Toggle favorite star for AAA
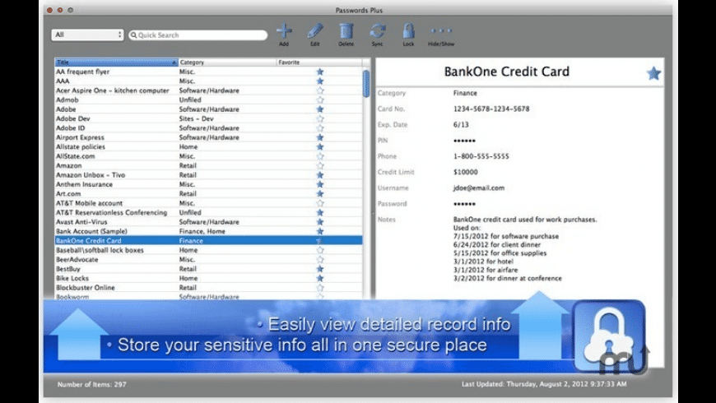Screen dimensions: 716x403 [320, 81]
